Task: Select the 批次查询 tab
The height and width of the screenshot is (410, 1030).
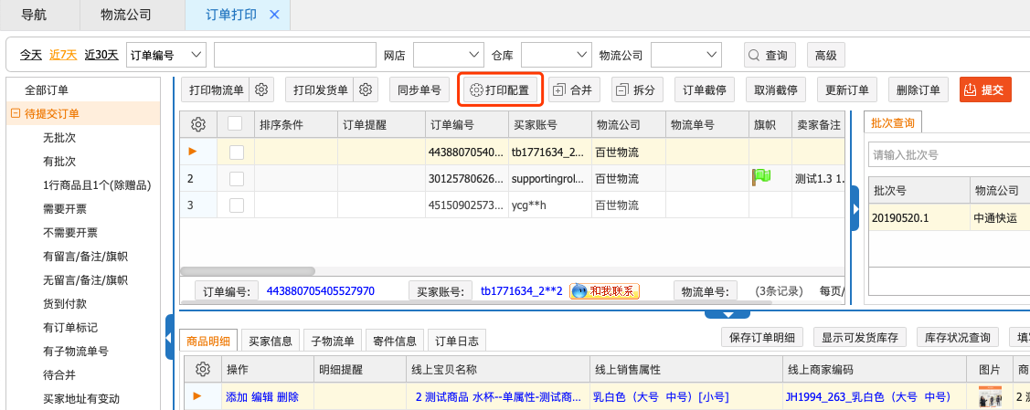Action: click(893, 122)
